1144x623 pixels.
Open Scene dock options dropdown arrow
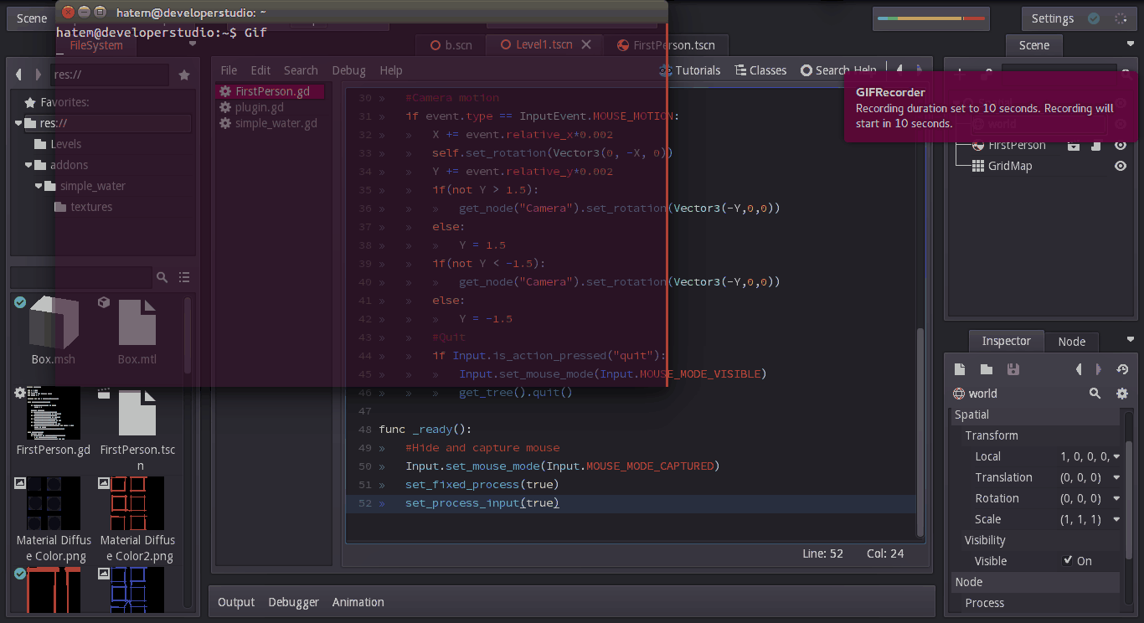point(1131,44)
